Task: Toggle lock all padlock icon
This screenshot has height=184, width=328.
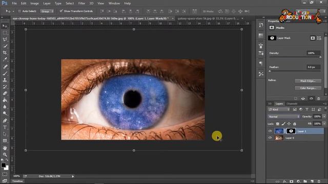Action: [295, 124]
